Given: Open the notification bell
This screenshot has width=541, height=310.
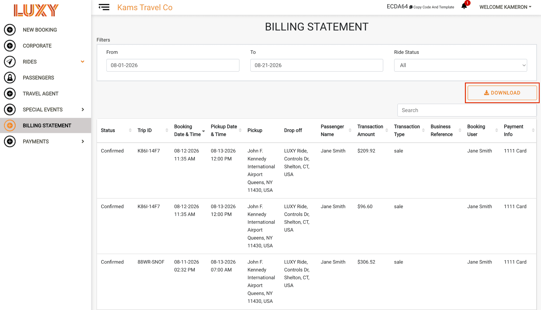Looking at the screenshot, I should pos(464,6).
